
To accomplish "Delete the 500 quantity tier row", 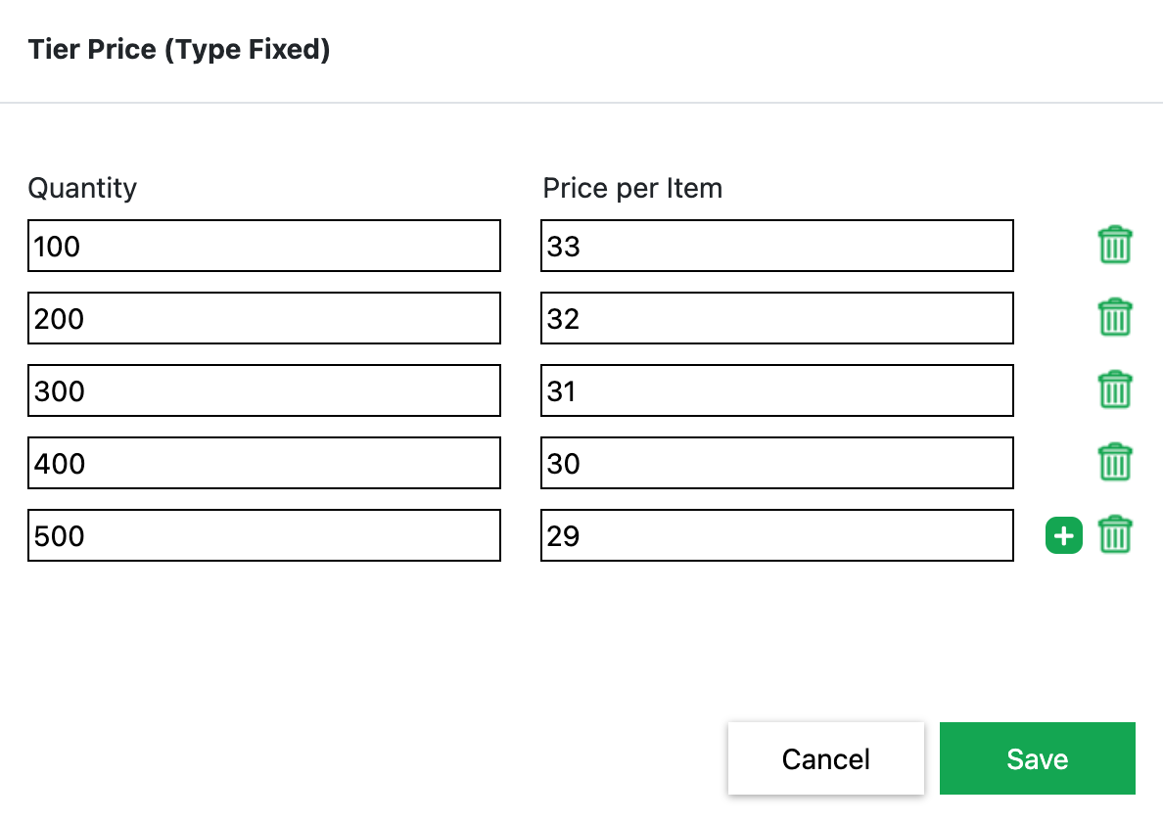I will (x=1115, y=535).
